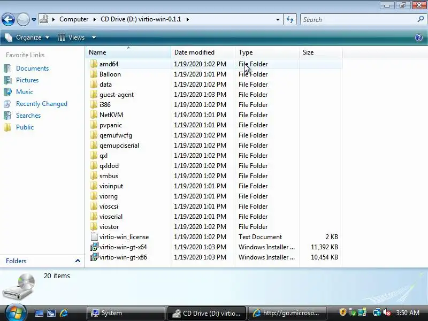
Task: Open the Organize menu
Action: 27,37
